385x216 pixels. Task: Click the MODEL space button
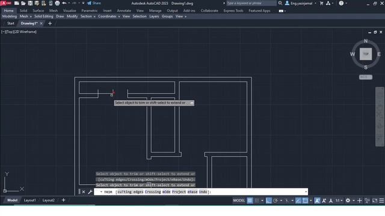pos(239,200)
